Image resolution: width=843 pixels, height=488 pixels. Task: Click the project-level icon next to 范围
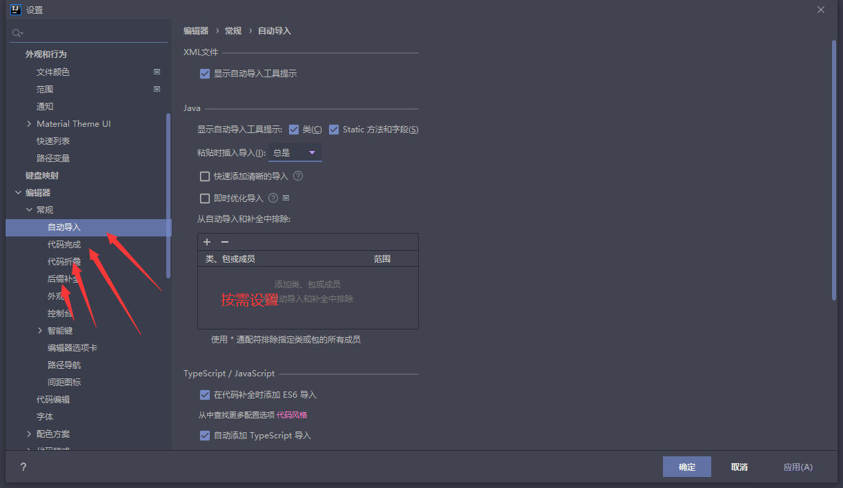pyautogui.click(x=157, y=89)
